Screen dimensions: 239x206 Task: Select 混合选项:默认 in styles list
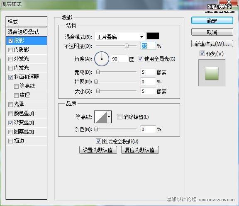point(27,32)
